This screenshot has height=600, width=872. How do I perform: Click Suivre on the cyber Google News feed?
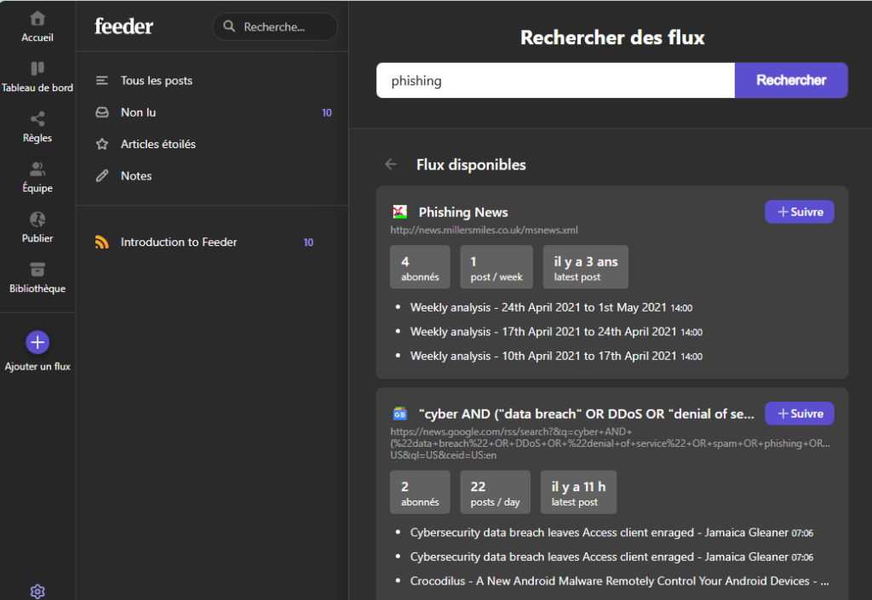click(799, 414)
